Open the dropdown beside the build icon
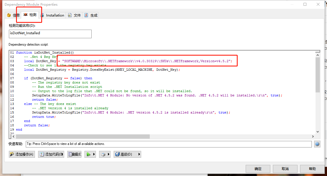Viewport: 327px width, 176px height. click(109, 154)
